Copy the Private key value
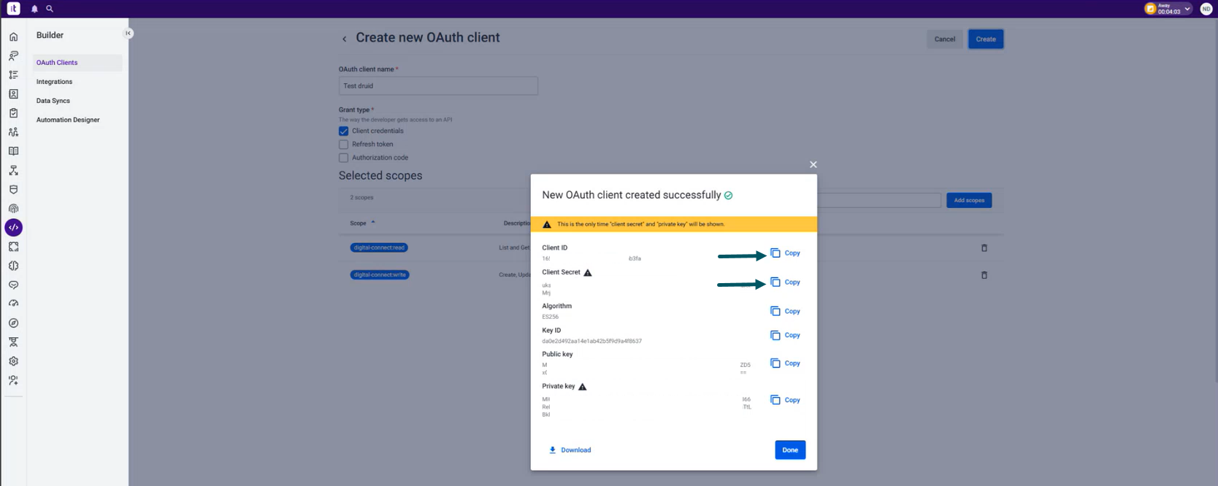Image resolution: width=1218 pixels, height=486 pixels. [x=786, y=400]
